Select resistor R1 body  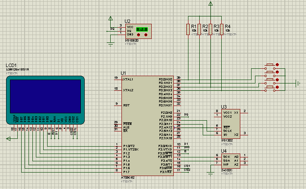pyautogui.click(x=188, y=29)
